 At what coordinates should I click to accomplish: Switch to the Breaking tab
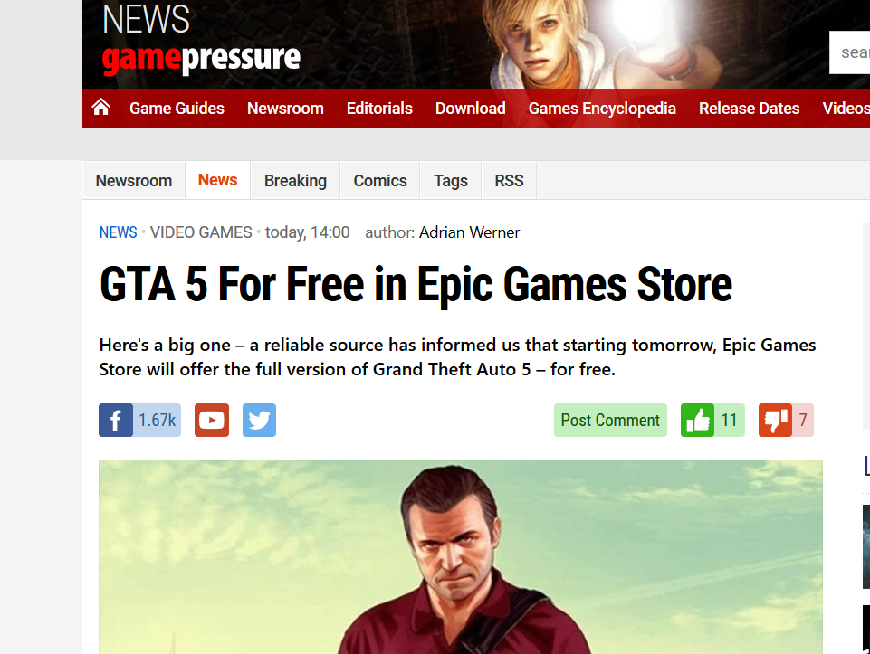(x=295, y=181)
